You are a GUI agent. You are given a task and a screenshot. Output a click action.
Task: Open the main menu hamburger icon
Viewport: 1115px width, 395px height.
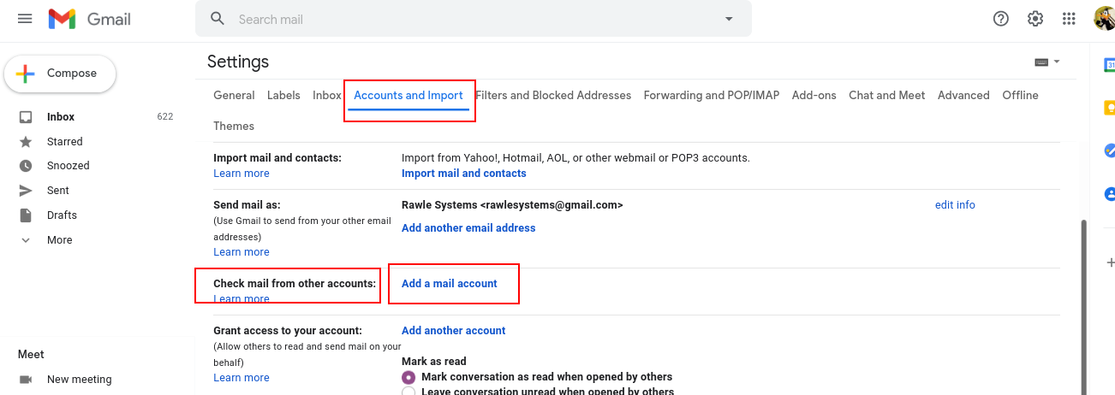pos(25,19)
